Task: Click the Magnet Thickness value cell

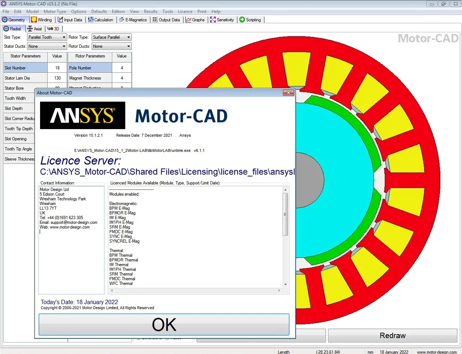Action: pyautogui.click(x=122, y=78)
